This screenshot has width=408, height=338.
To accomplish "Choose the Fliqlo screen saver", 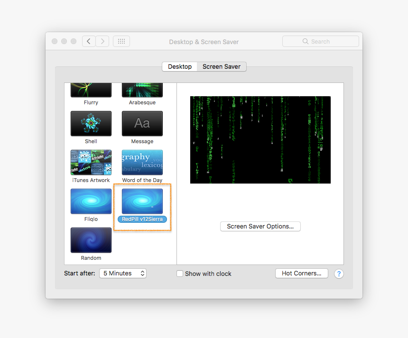I will click(91, 201).
